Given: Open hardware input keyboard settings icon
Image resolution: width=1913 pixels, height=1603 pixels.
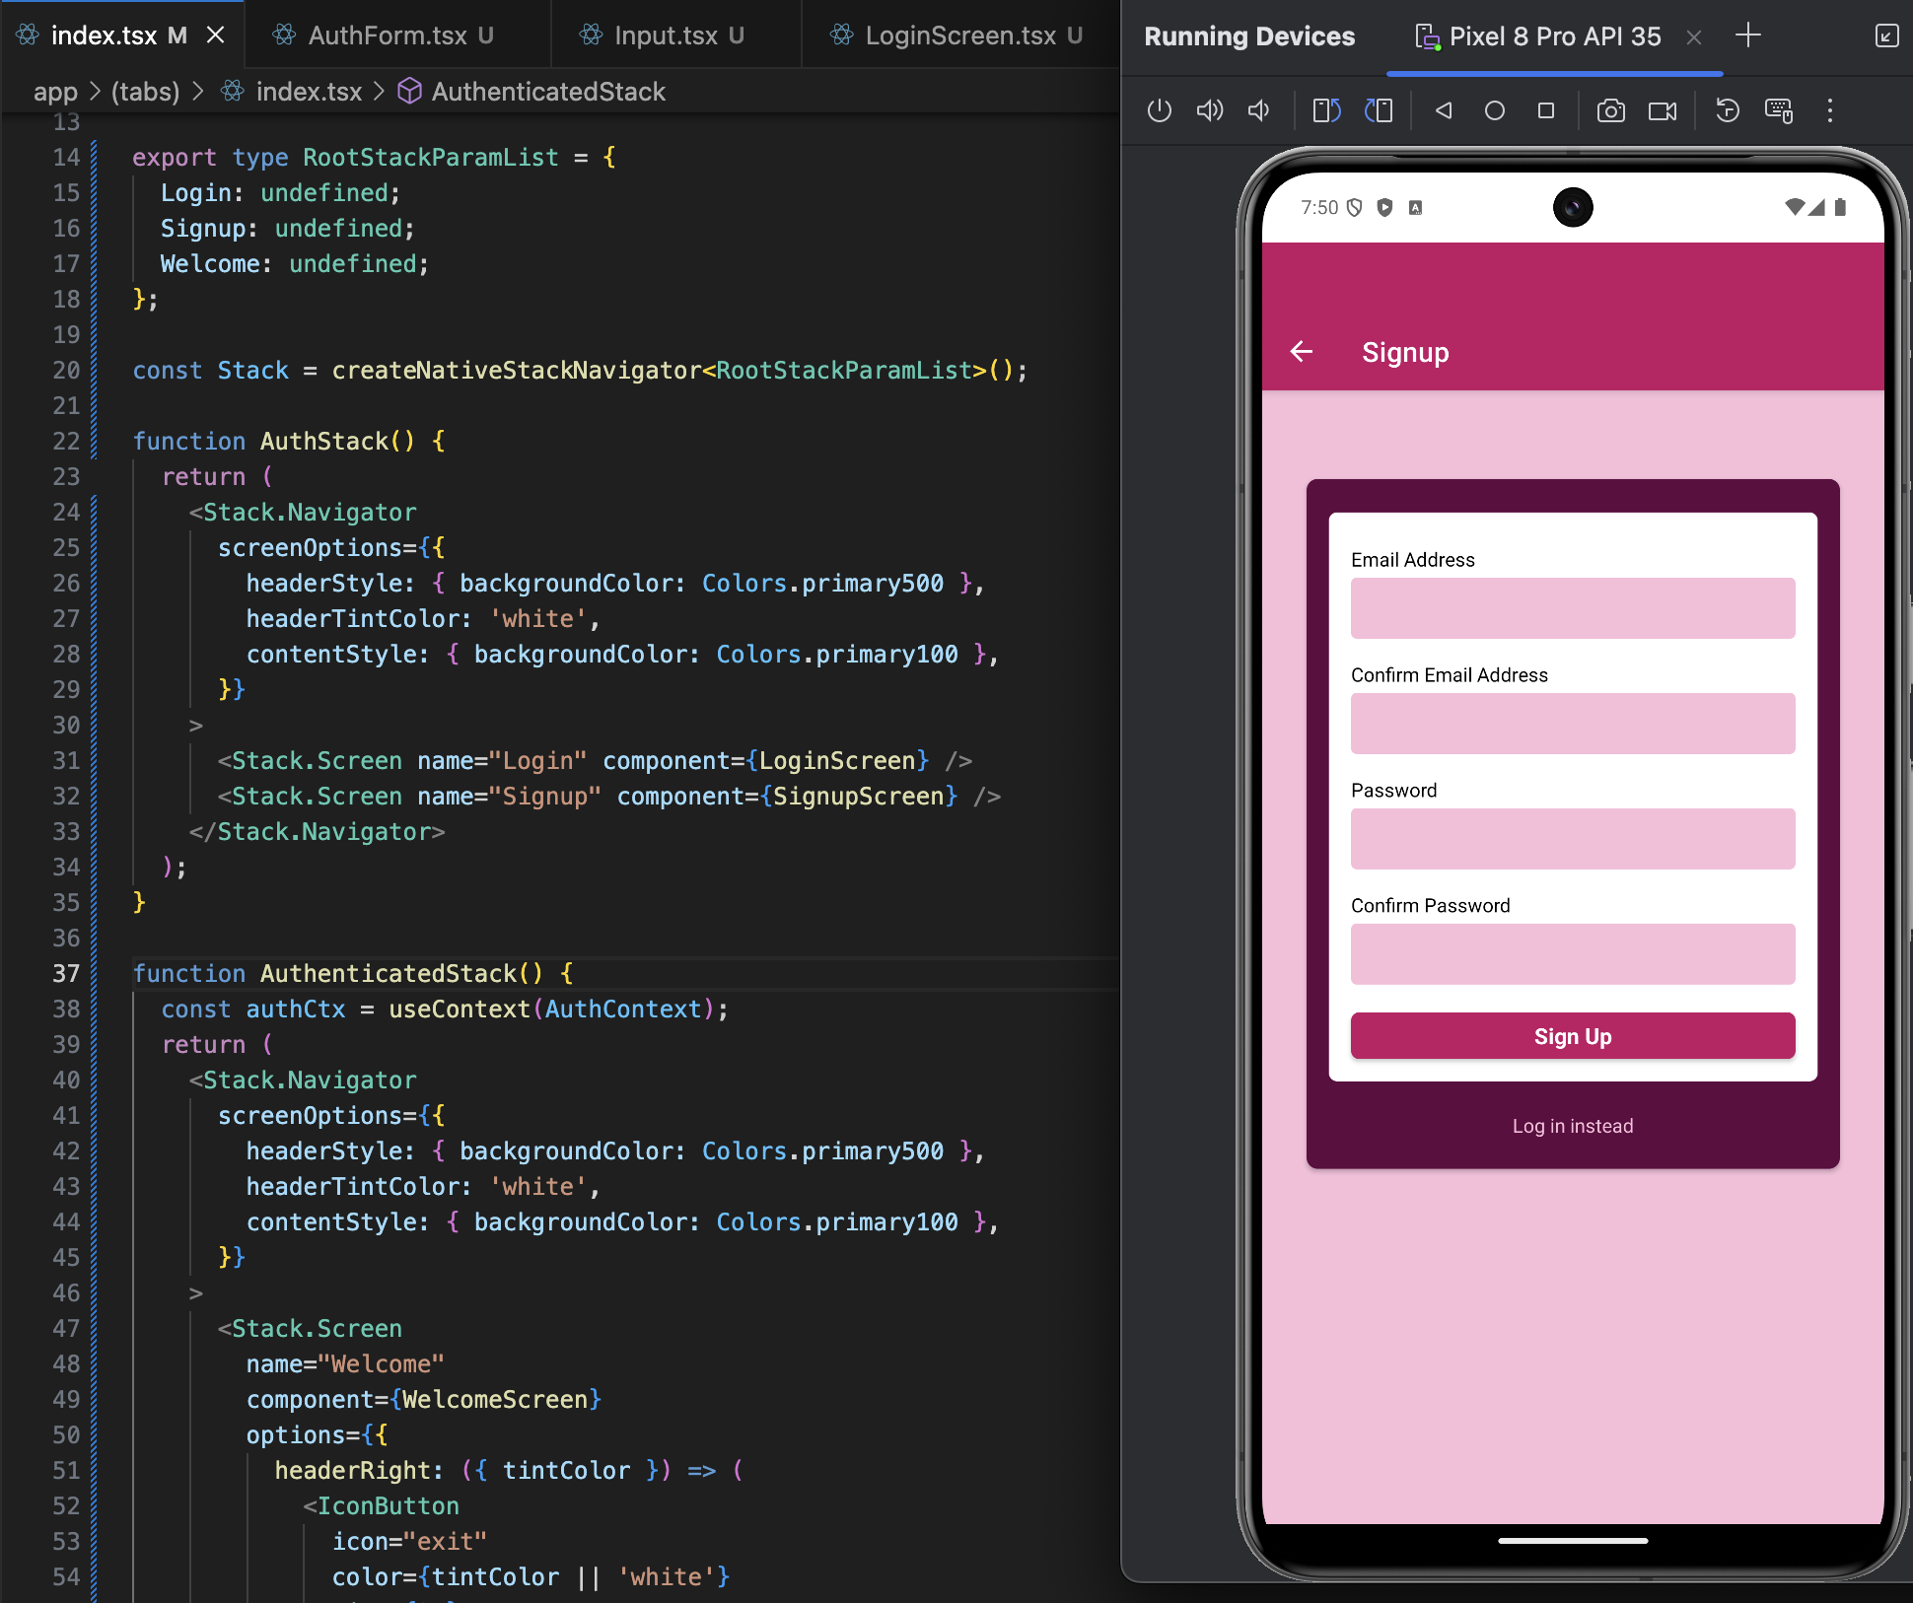Looking at the screenshot, I should click(1779, 110).
